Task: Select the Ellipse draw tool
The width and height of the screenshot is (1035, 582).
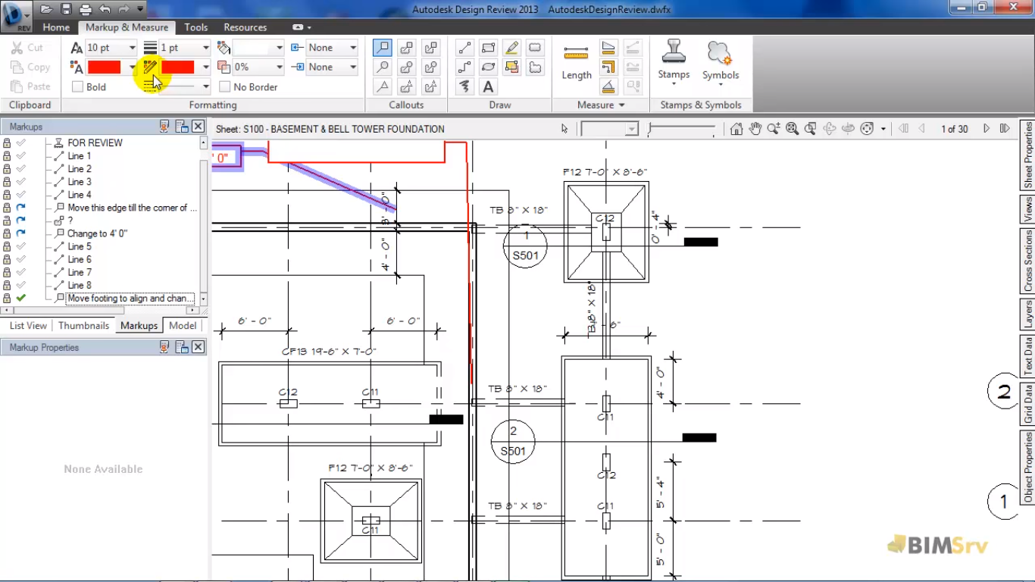Action: 488,67
